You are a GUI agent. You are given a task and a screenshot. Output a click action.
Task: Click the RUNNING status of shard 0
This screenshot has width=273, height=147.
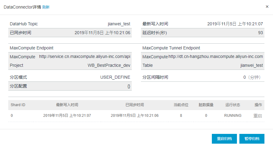coord(233,116)
